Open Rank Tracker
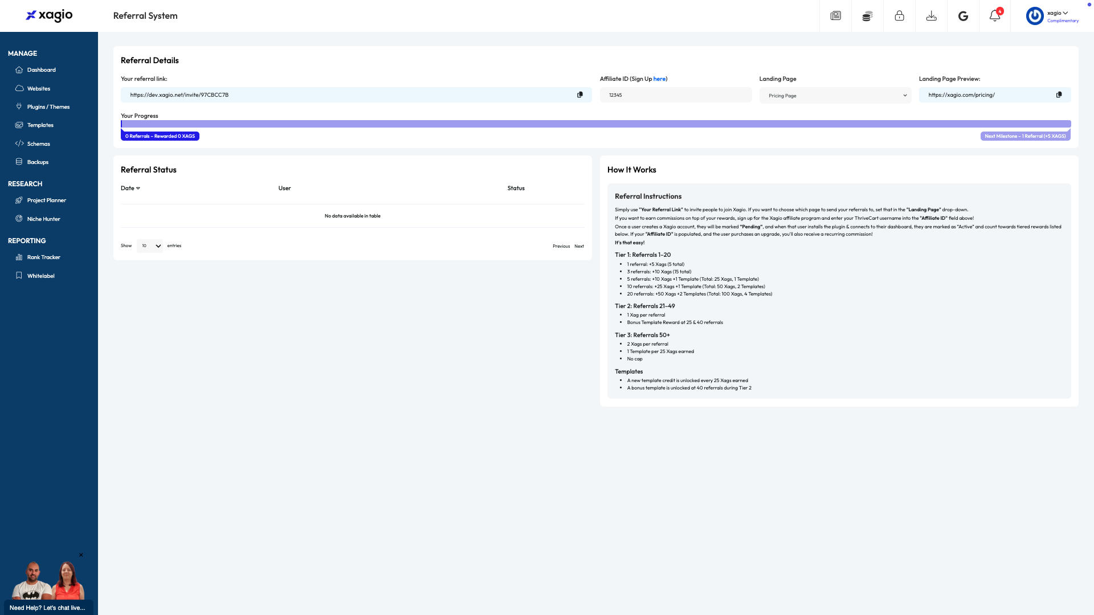This screenshot has width=1094, height=615. pos(44,257)
